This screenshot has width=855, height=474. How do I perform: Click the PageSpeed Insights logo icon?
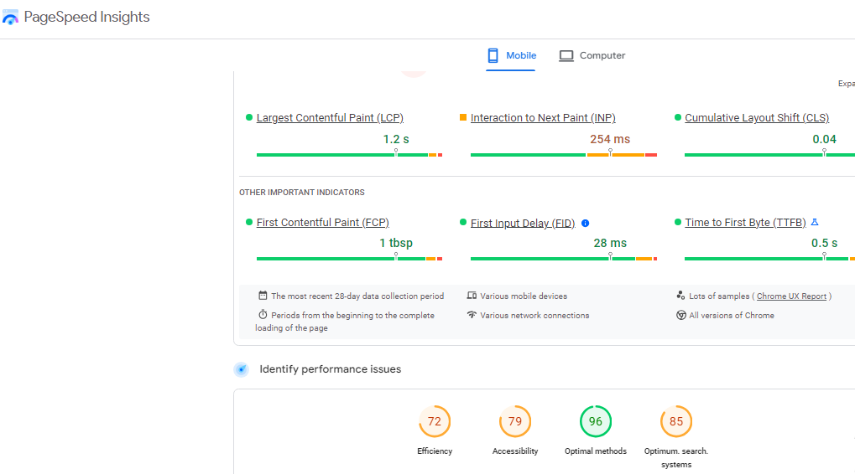tap(10, 18)
